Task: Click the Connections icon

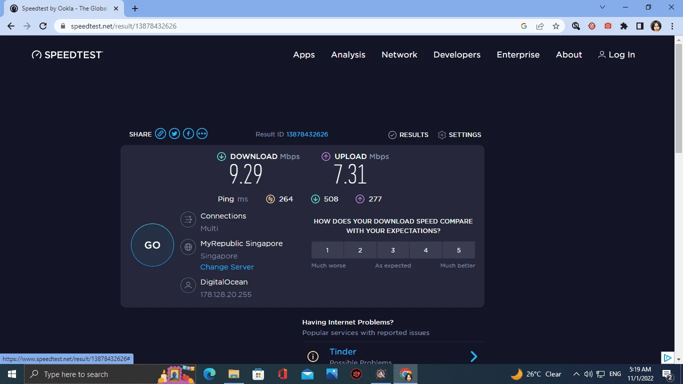Action: click(x=188, y=219)
